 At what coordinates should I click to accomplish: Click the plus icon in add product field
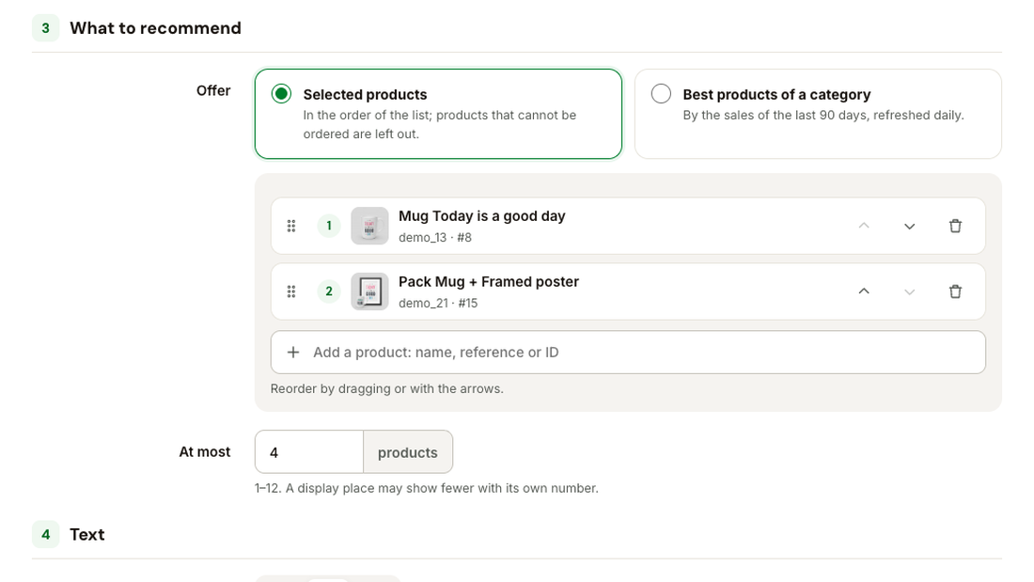pos(293,353)
